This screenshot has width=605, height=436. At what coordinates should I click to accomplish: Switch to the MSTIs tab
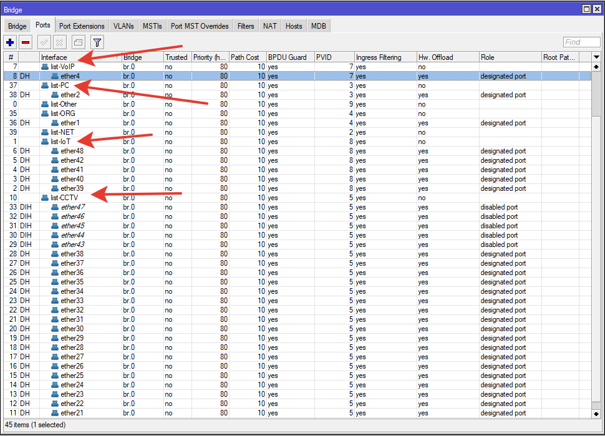click(152, 26)
